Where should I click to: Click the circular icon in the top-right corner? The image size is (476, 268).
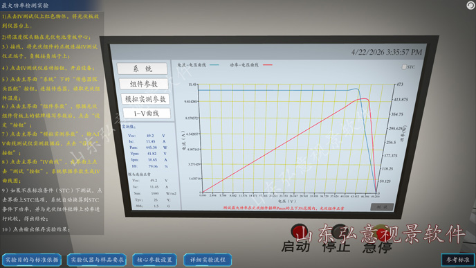coord(470,5)
